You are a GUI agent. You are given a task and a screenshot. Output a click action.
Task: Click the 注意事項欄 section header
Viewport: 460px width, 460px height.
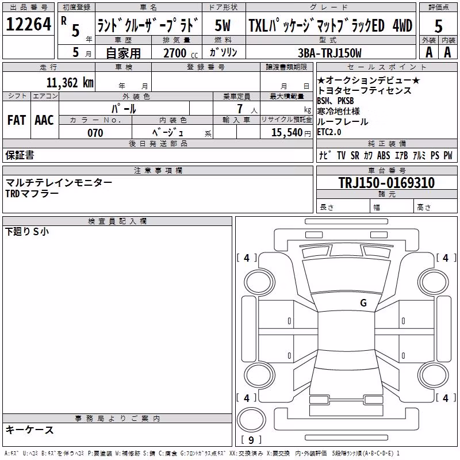[158, 170]
